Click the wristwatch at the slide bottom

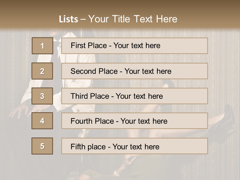click(116, 172)
